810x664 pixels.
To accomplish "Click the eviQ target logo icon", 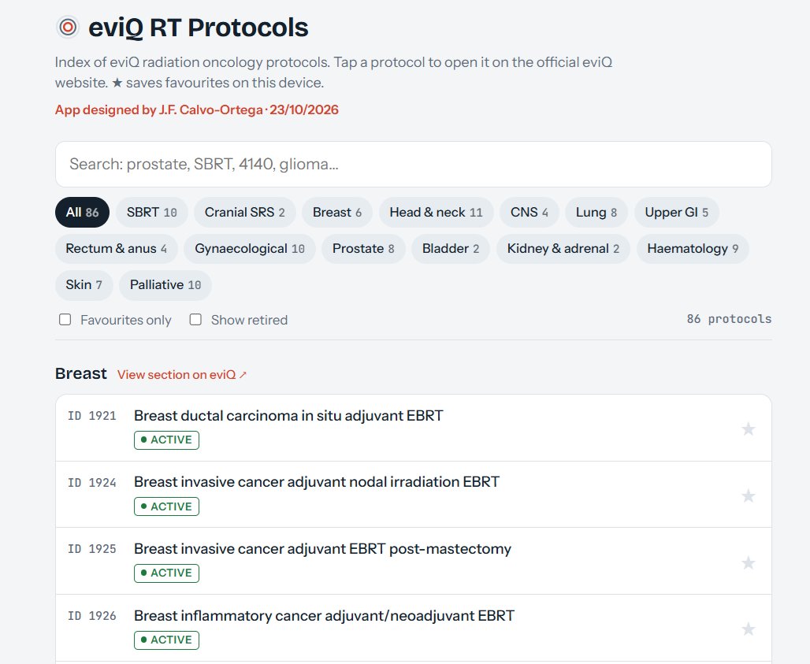I will [68, 28].
